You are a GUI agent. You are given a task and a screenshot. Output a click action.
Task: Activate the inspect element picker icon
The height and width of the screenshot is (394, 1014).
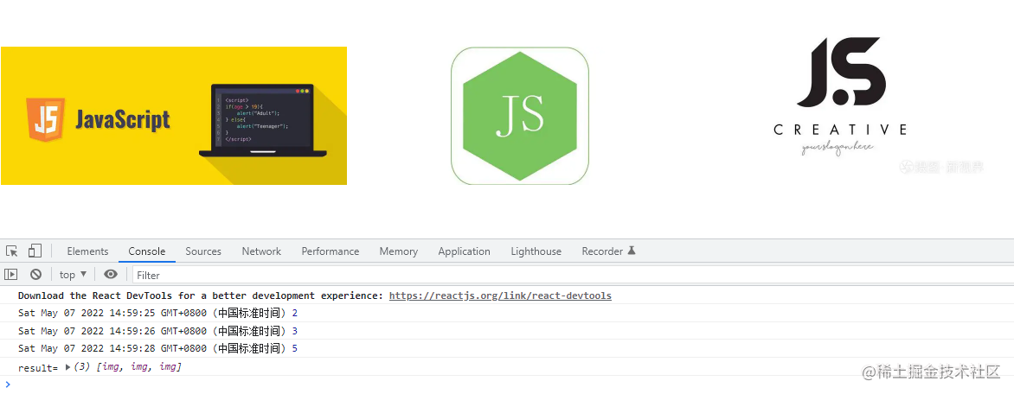tap(11, 251)
